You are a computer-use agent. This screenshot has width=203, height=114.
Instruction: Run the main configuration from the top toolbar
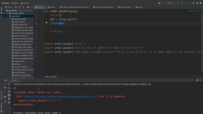(x=178, y=3)
